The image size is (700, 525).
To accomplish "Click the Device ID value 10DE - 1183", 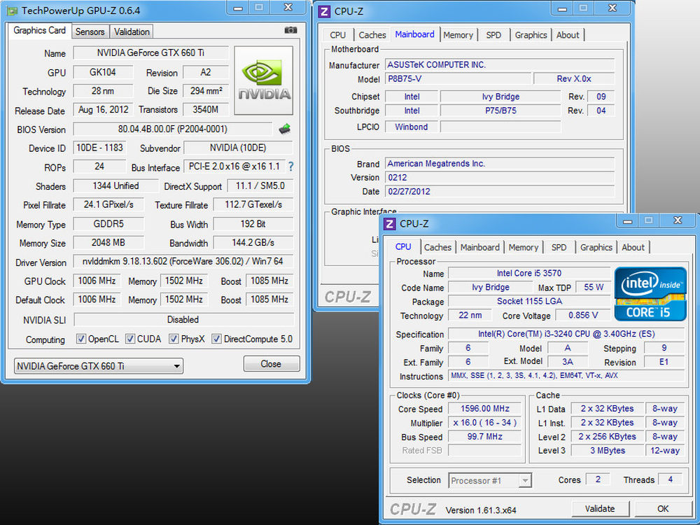I will point(99,148).
